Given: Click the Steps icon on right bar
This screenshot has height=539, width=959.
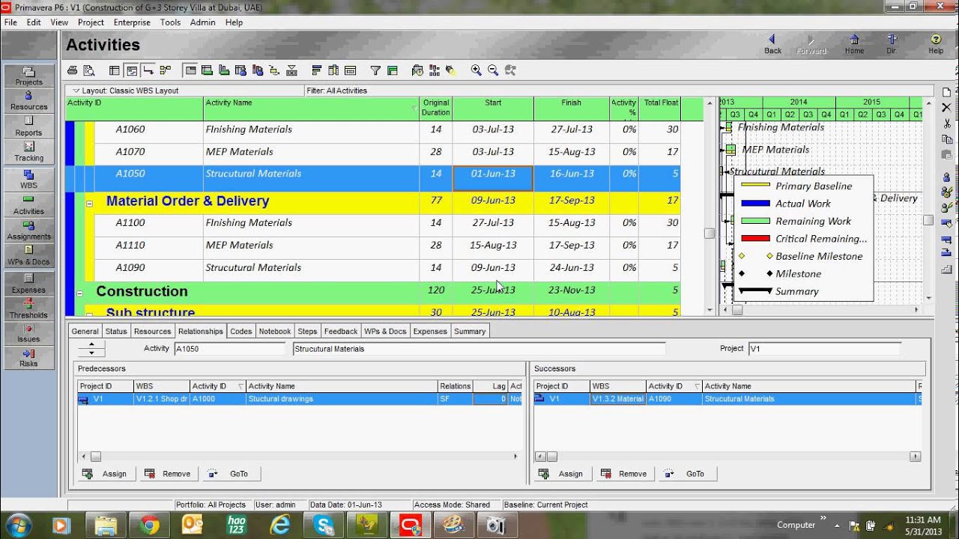Looking at the screenshot, I should (946, 269).
